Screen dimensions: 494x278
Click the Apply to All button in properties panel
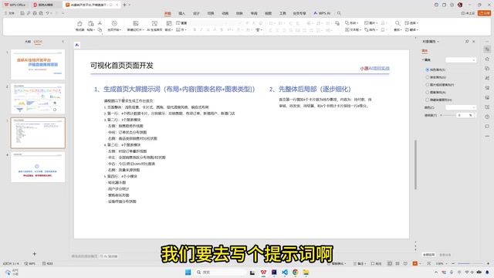pos(429,255)
